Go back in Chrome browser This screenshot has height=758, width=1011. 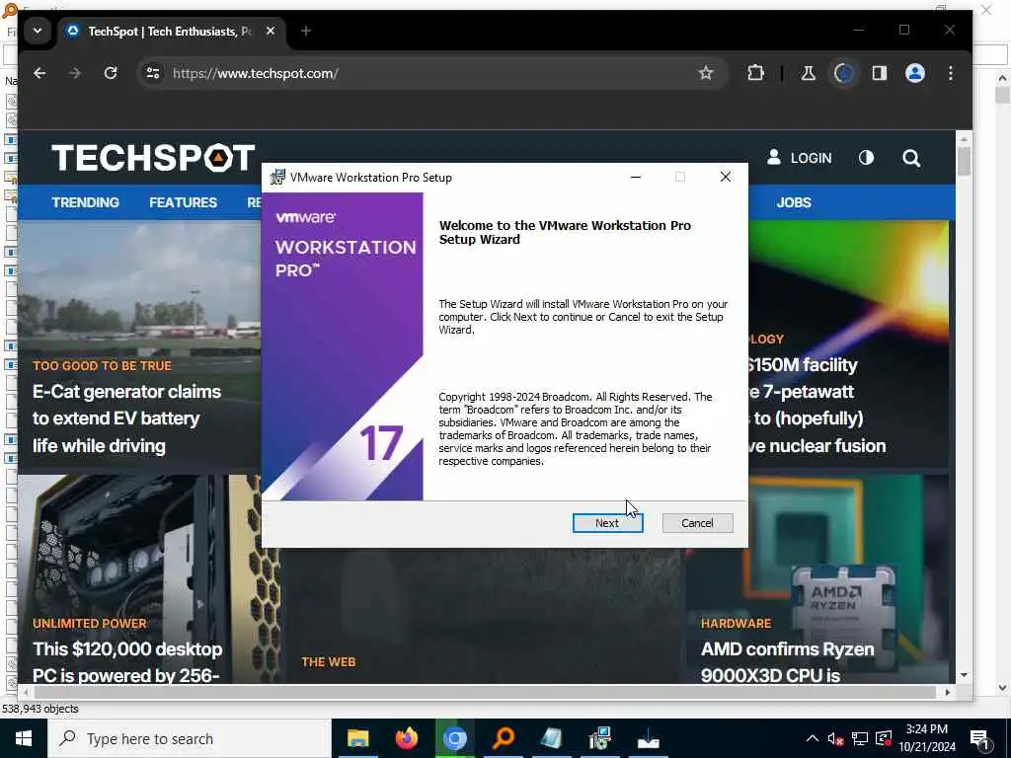39,73
